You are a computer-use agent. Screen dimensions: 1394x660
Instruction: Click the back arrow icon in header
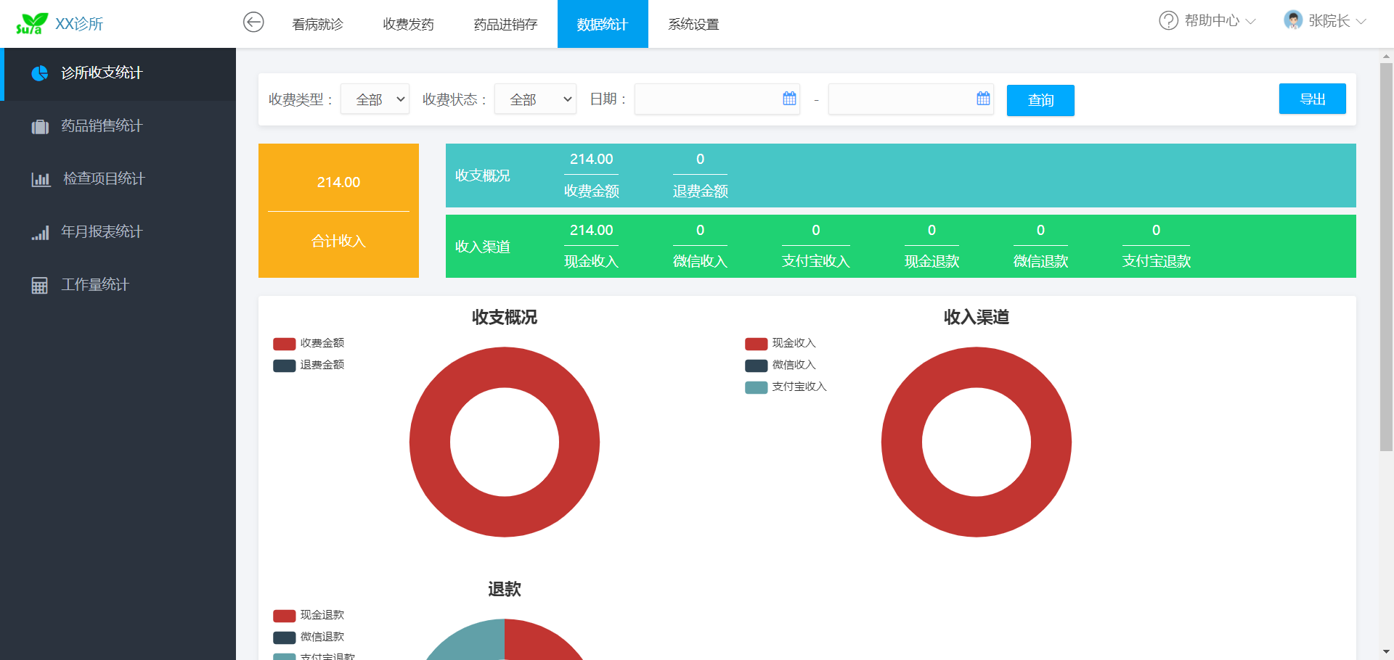tap(253, 22)
